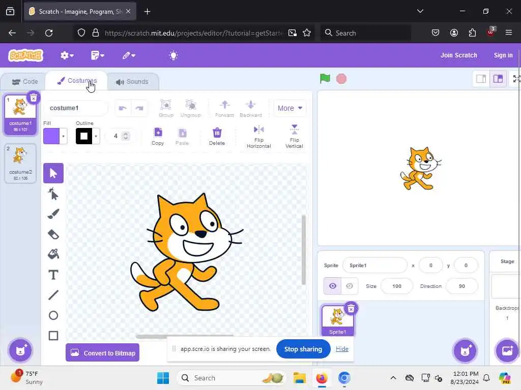Show hidden system tray icons
Image resolution: width=521 pixels, height=390 pixels.
click(393, 378)
